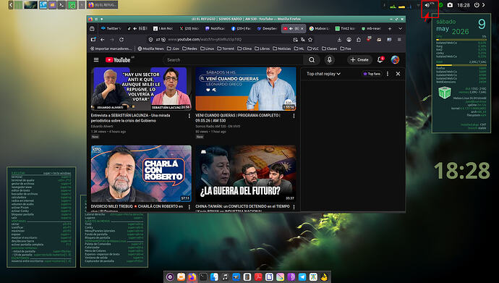Open options for the Charlá con Roberto video
This screenshot has width=499, height=283.
coord(189,207)
